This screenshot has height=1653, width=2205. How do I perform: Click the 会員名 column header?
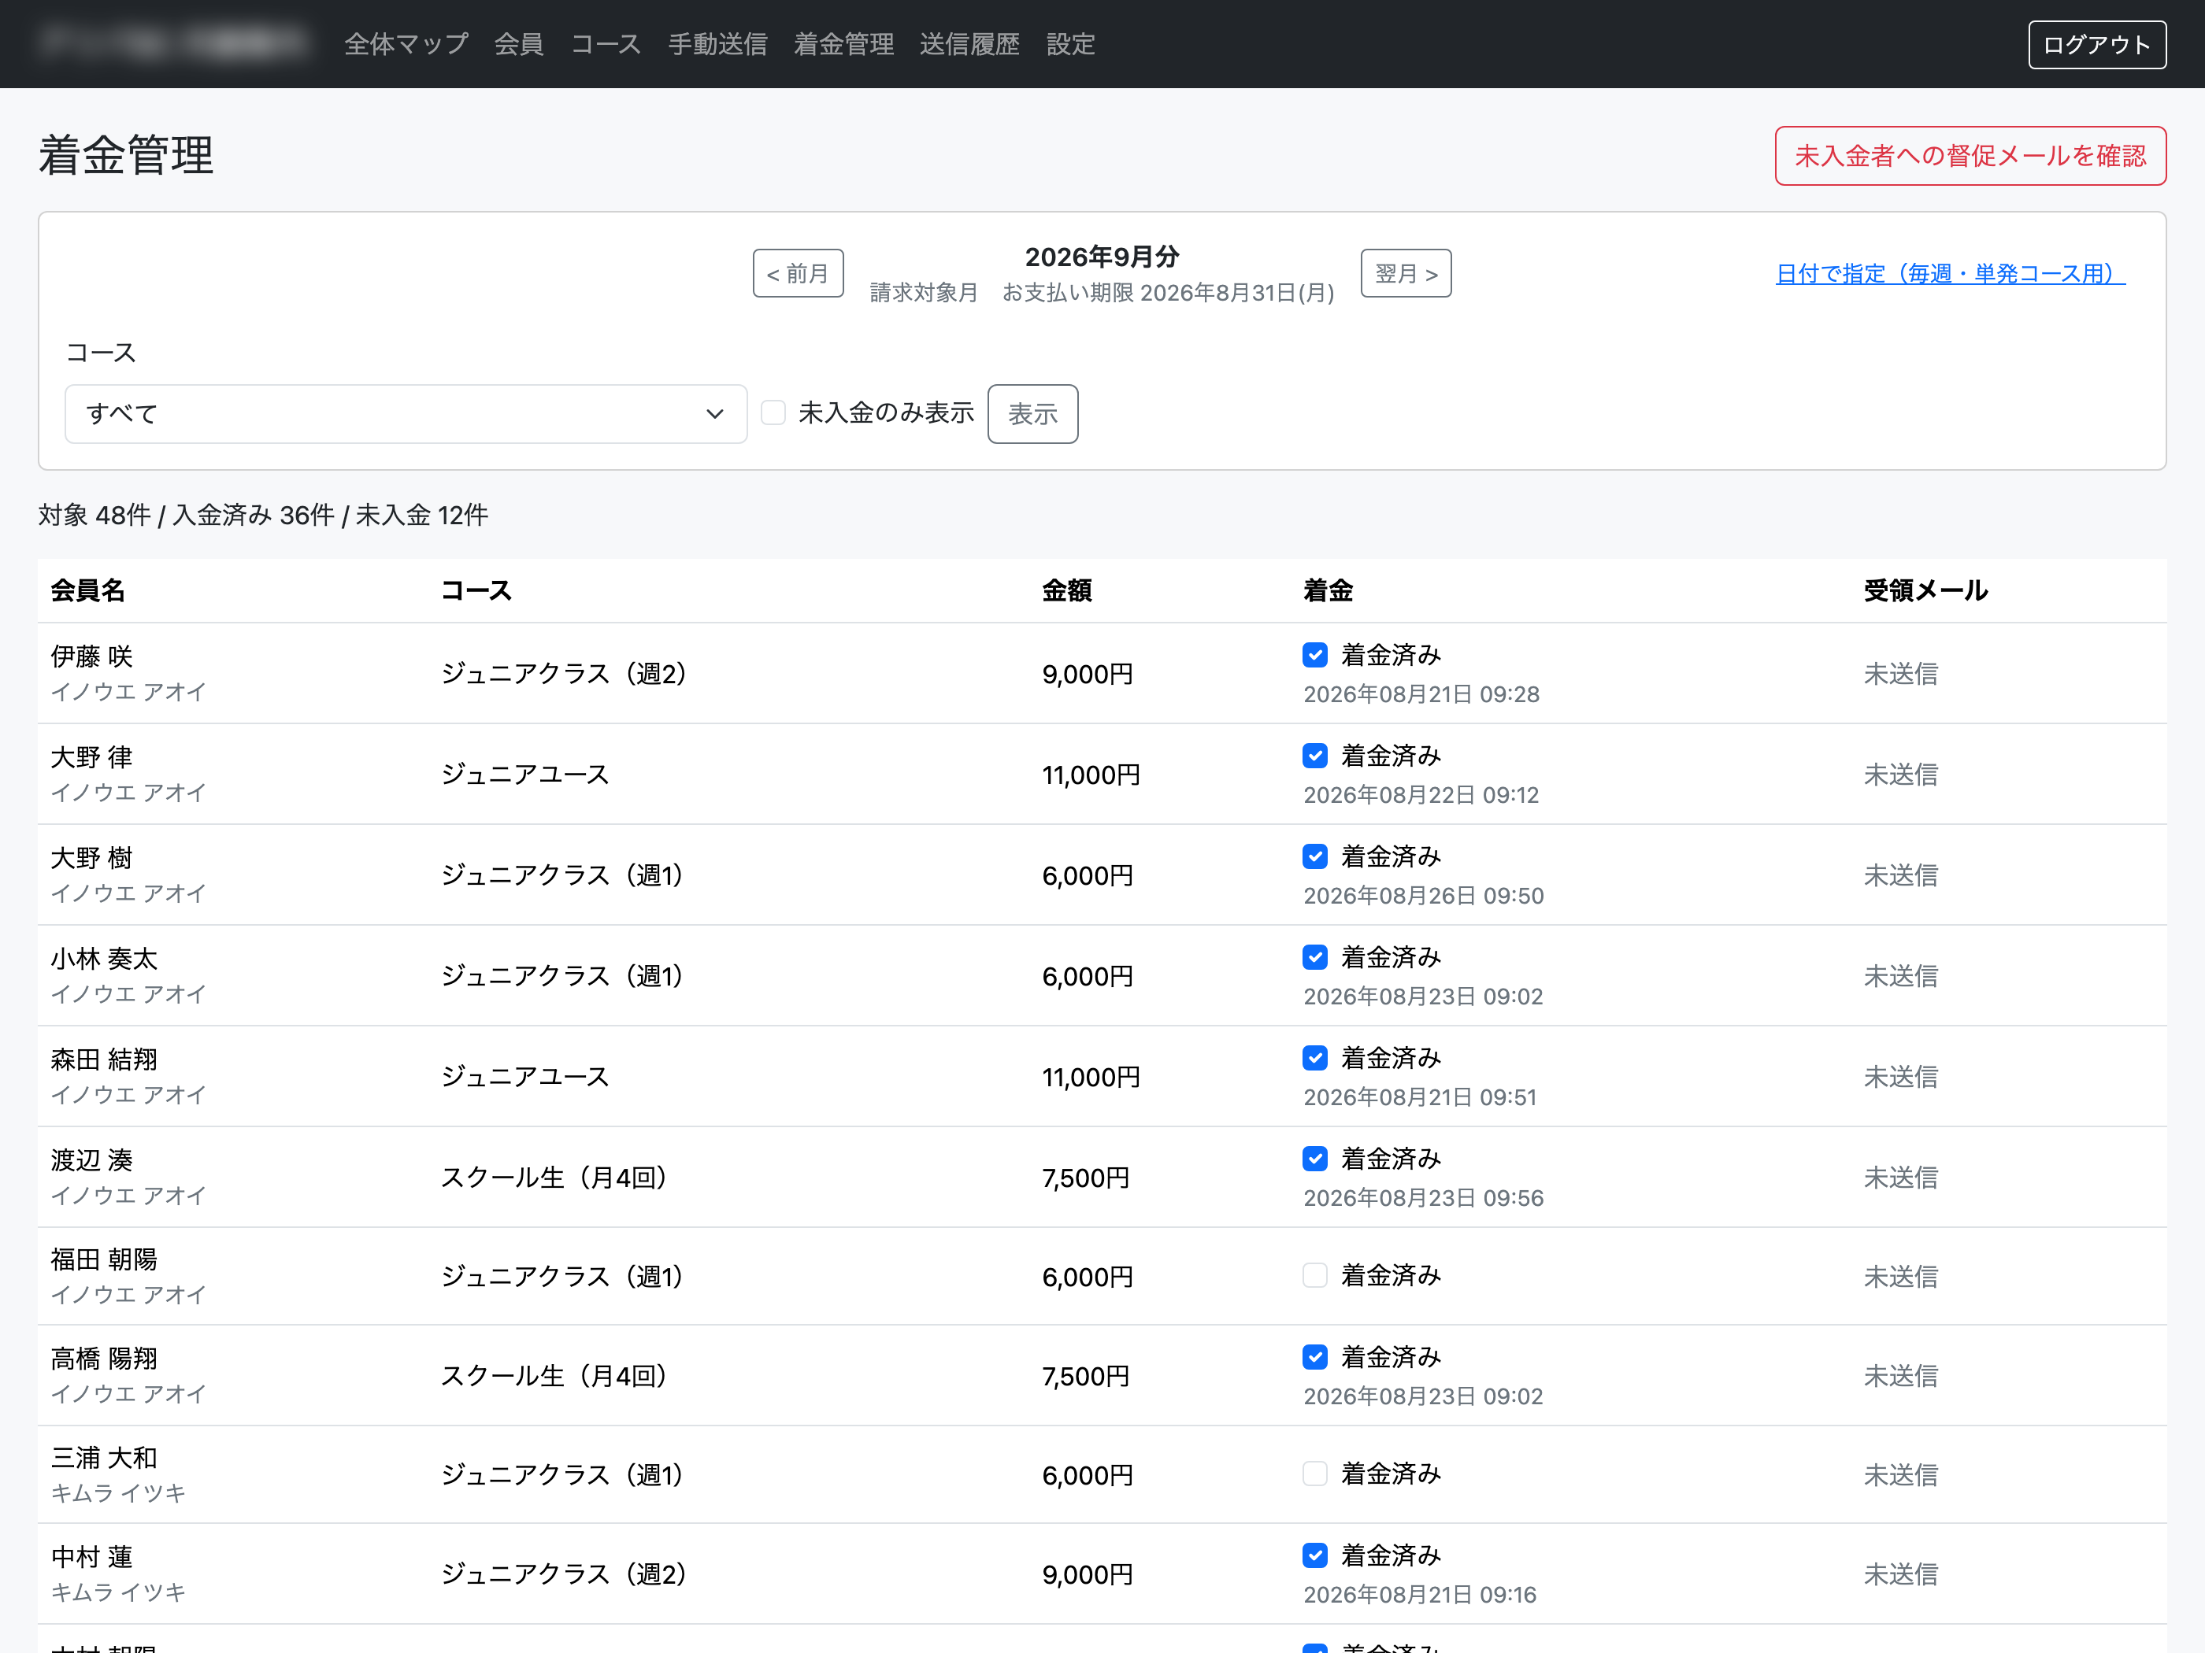pos(87,590)
